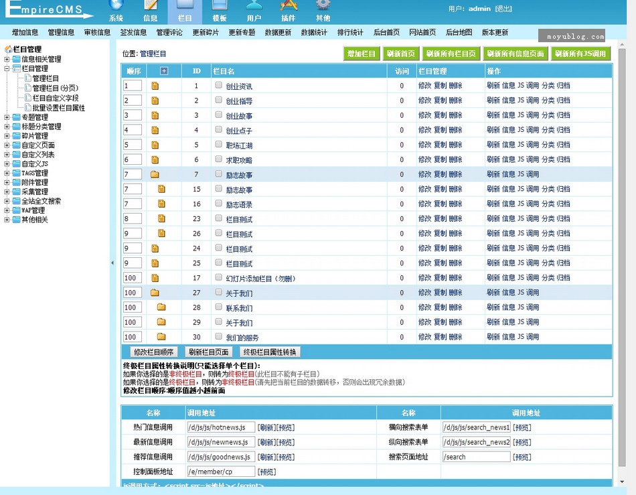Screen dimensions: 636x495
Task: Select the 栏目 top navigation icon
Action: [x=185, y=11]
